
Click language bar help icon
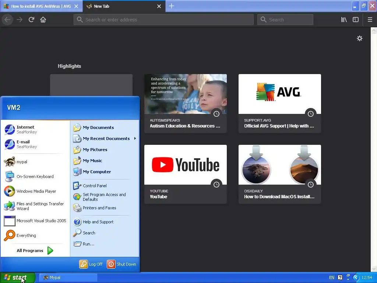[340, 277]
